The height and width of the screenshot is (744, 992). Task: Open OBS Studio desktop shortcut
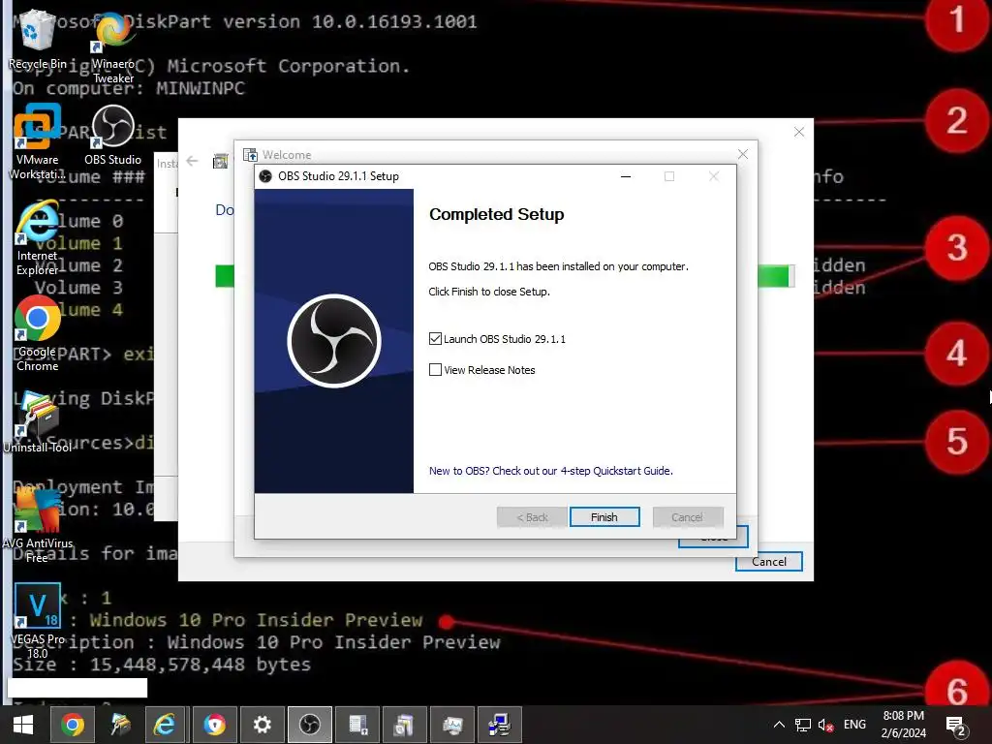[x=112, y=136]
